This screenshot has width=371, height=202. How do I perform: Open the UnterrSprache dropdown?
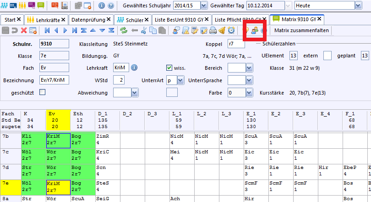249,80
